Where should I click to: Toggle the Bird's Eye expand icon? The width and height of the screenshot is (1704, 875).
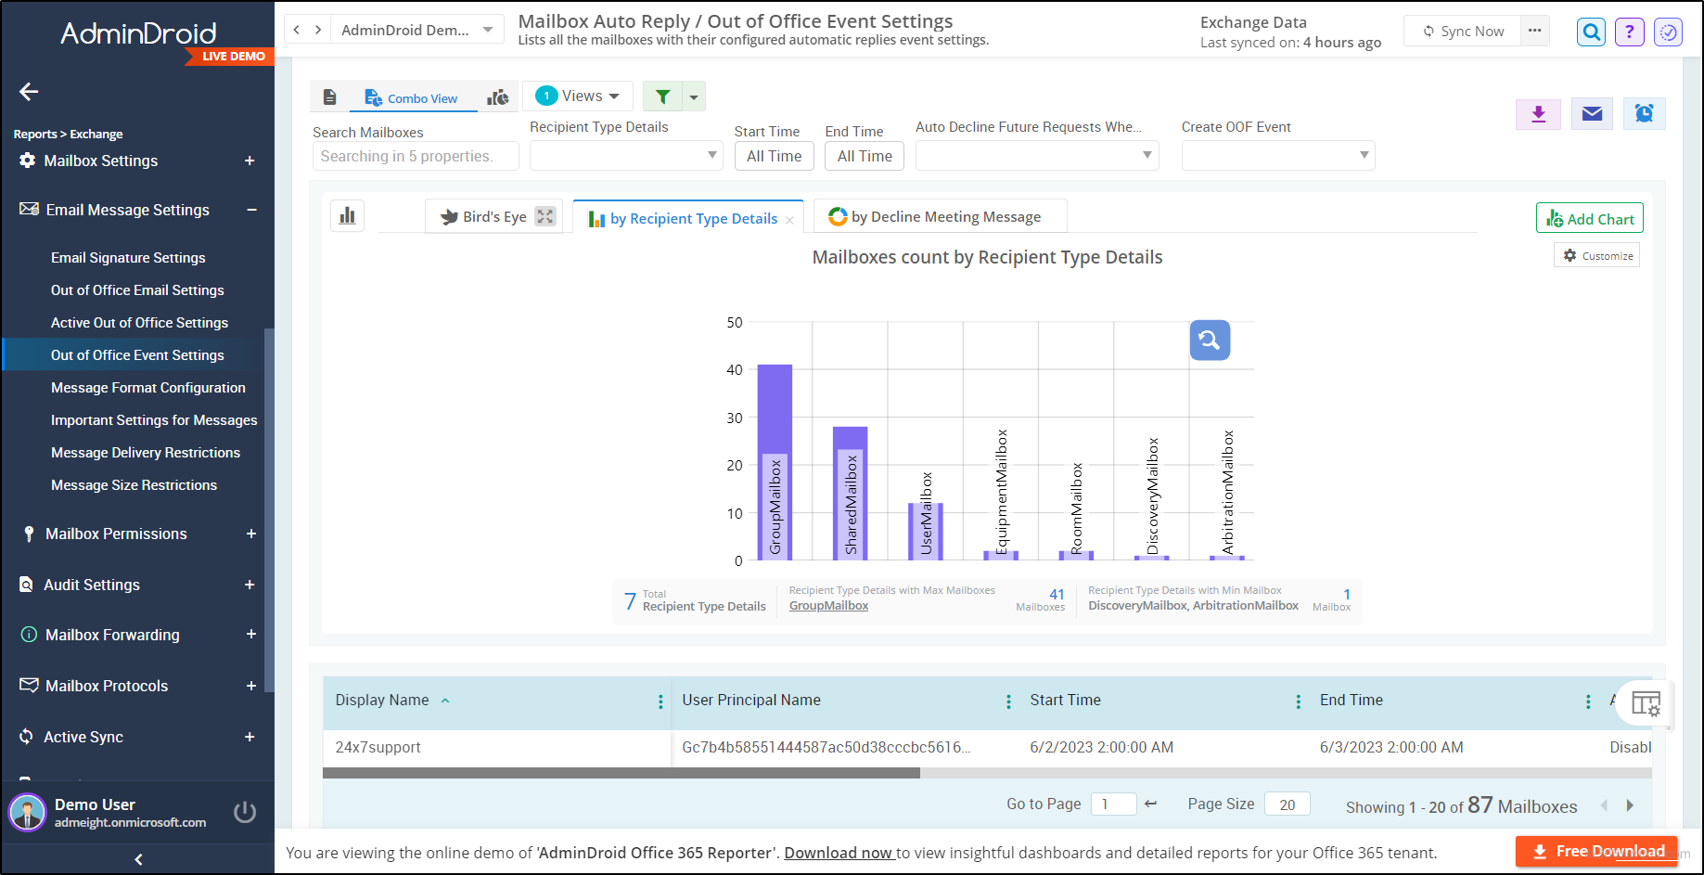(545, 216)
